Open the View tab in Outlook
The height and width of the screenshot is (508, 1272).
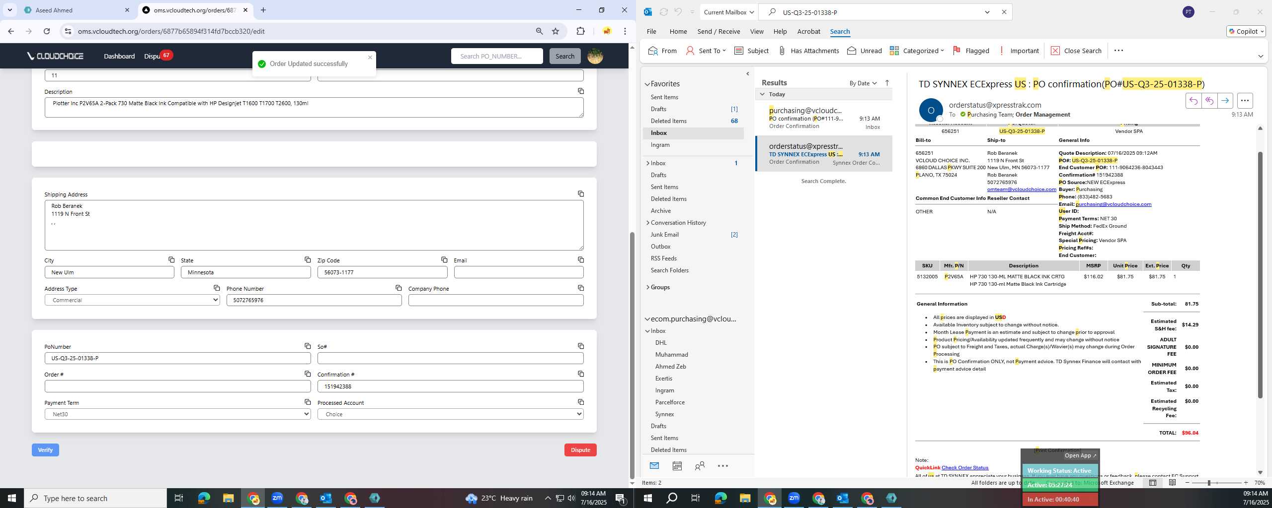coord(757,31)
